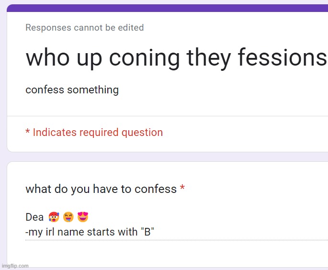Click the form title 'who up coning they fessions'
The image size is (328, 270).
(x=176, y=58)
